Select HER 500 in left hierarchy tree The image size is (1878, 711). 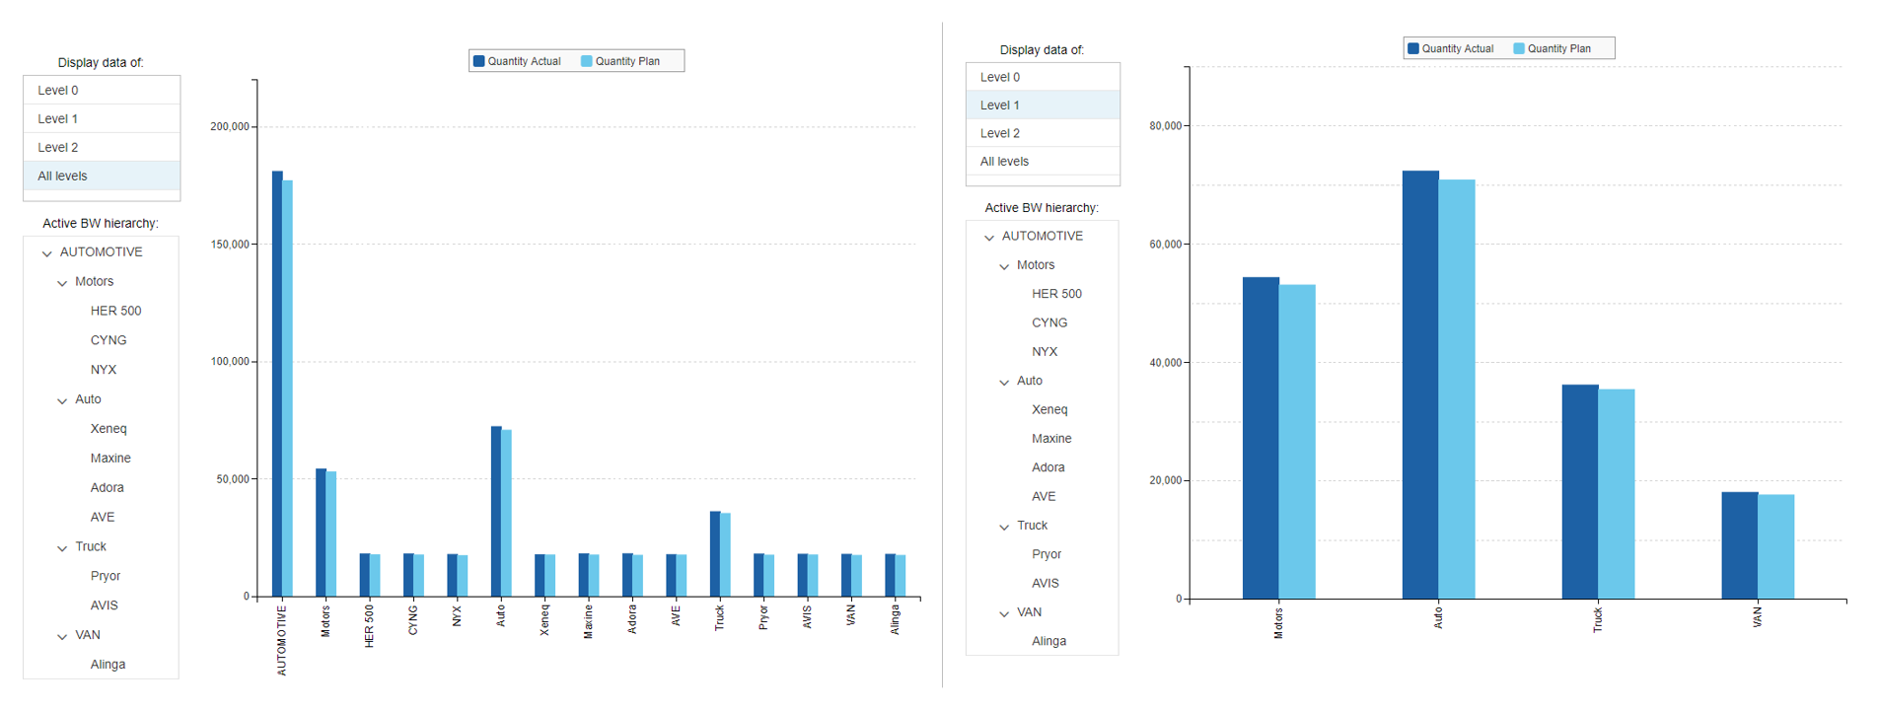tap(115, 311)
